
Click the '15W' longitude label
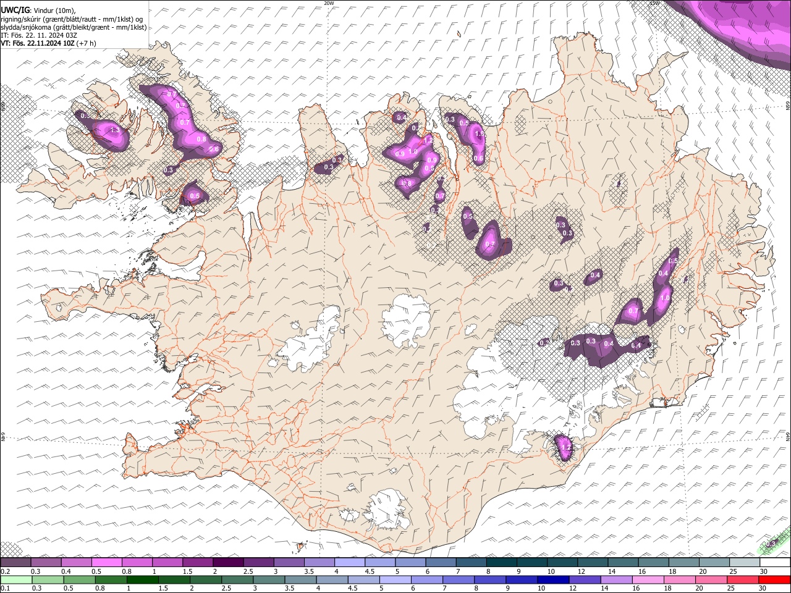(x=655, y=3)
